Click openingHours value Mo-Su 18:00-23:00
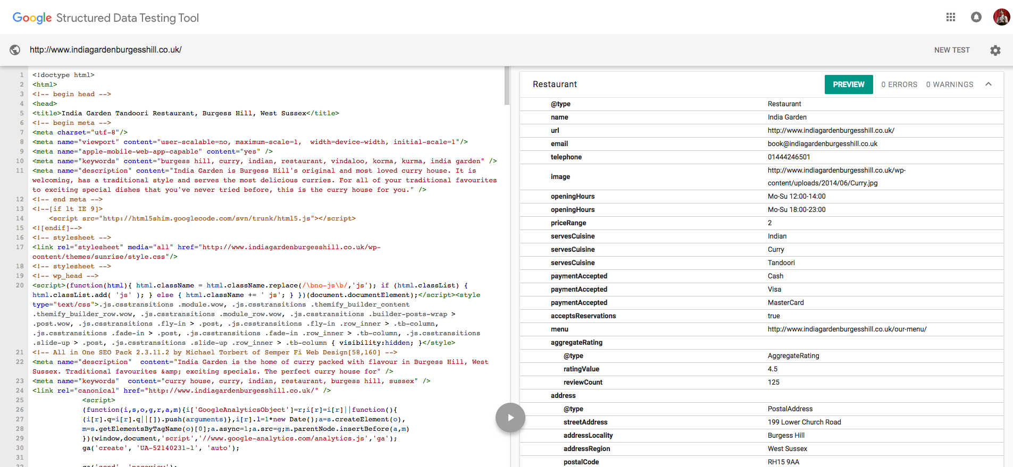The image size is (1013, 467). pos(797,210)
